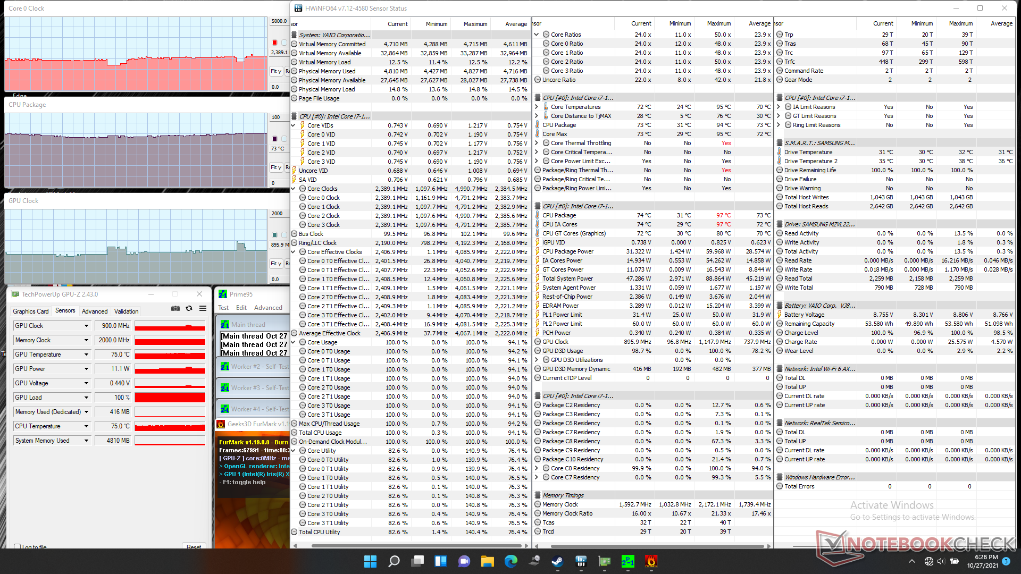Open taskbar Search
Image resolution: width=1021 pixels, height=574 pixels.
click(394, 561)
